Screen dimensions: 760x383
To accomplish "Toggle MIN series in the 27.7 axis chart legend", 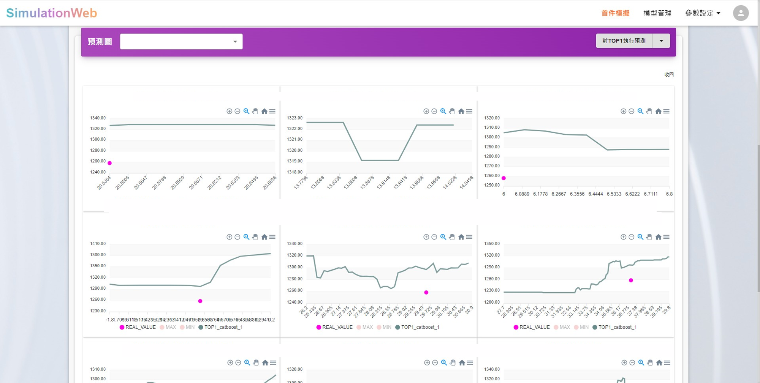I will click(581, 327).
